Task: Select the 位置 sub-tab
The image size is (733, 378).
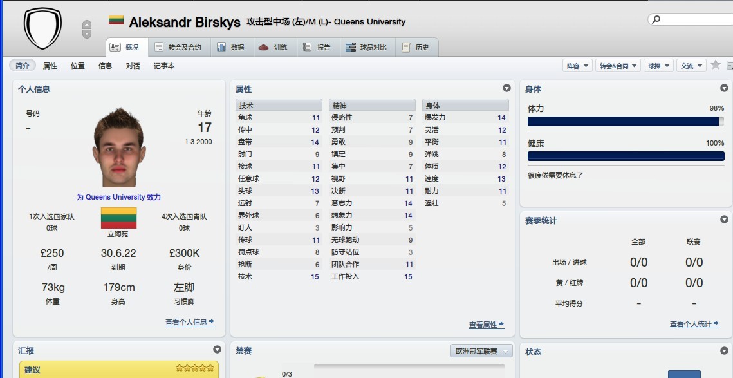Action: point(78,66)
